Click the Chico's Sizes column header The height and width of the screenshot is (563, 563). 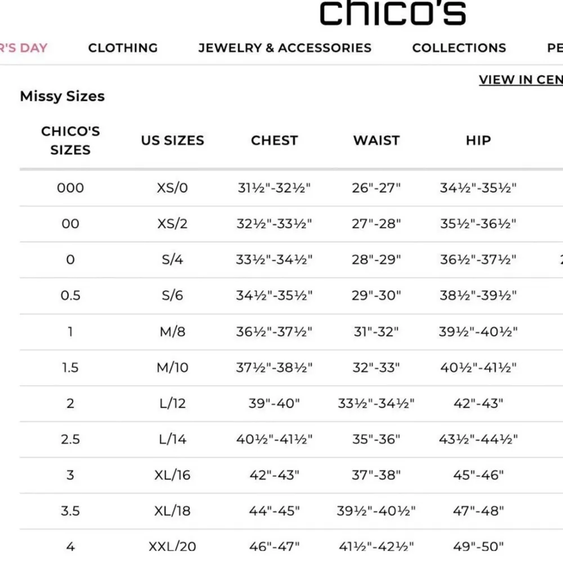pyautogui.click(x=70, y=140)
